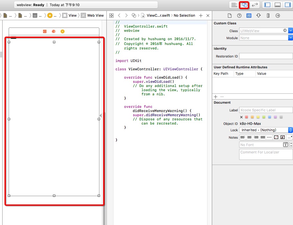Justify the notes text
The image size is (293, 225).
[263, 137]
